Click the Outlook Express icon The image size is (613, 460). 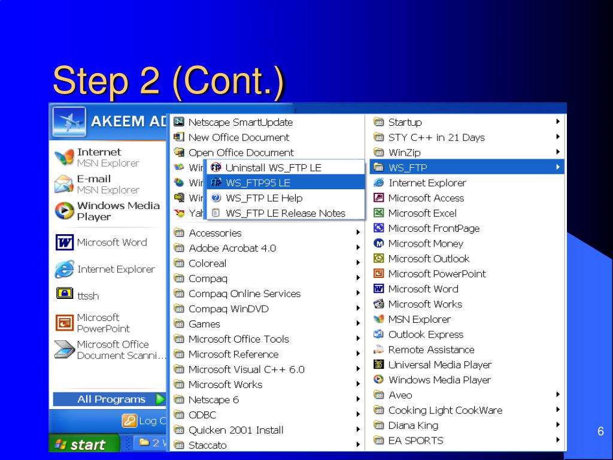click(x=378, y=334)
